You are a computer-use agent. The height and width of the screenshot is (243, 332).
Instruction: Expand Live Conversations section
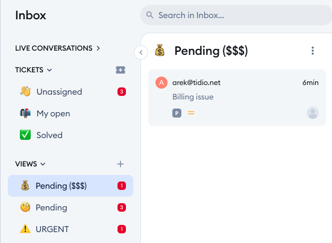pos(57,48)
